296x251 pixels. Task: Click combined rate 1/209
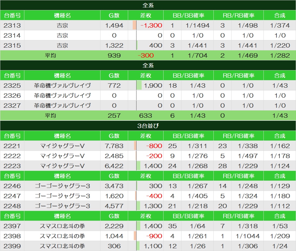[x=280, y=236]
